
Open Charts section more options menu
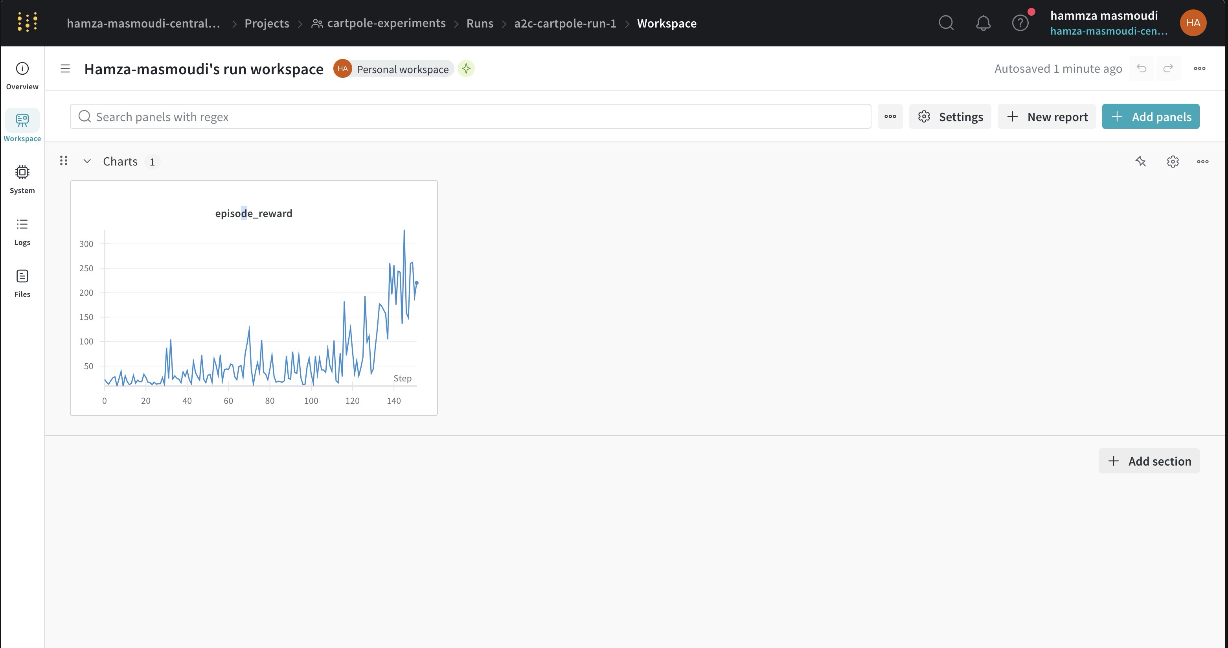coord(1203,162)
